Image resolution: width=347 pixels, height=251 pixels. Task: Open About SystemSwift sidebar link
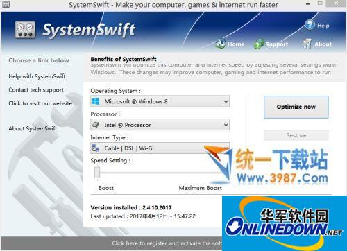(33, 128)
